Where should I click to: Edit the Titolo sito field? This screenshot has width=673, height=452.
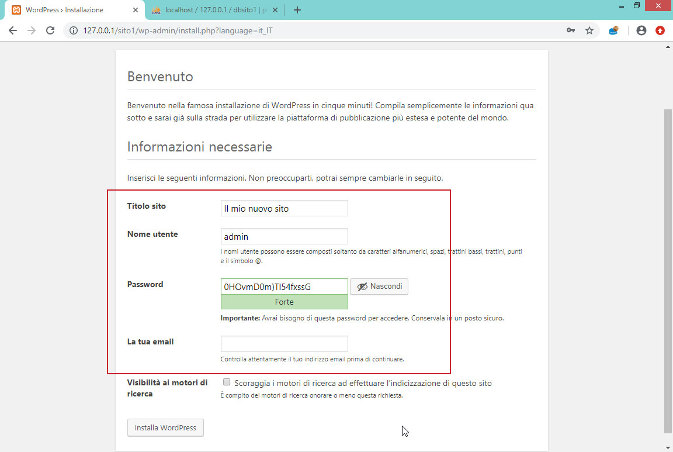[x=284, y=208]
